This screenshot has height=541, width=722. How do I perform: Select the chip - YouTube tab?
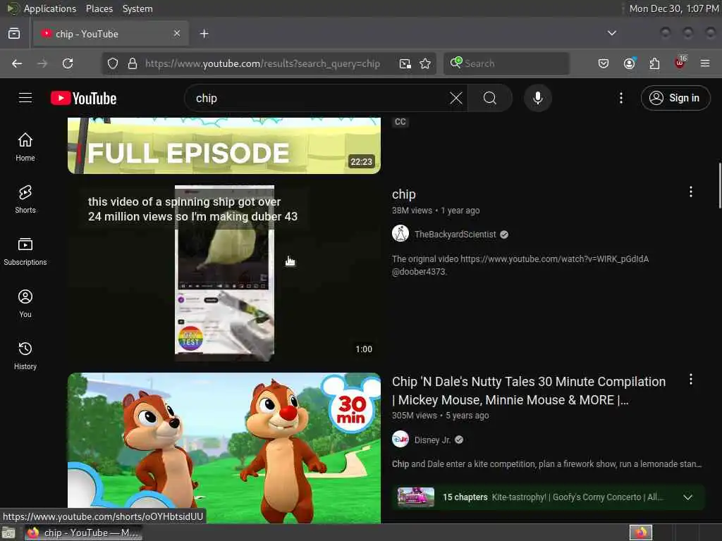point(111,34)
